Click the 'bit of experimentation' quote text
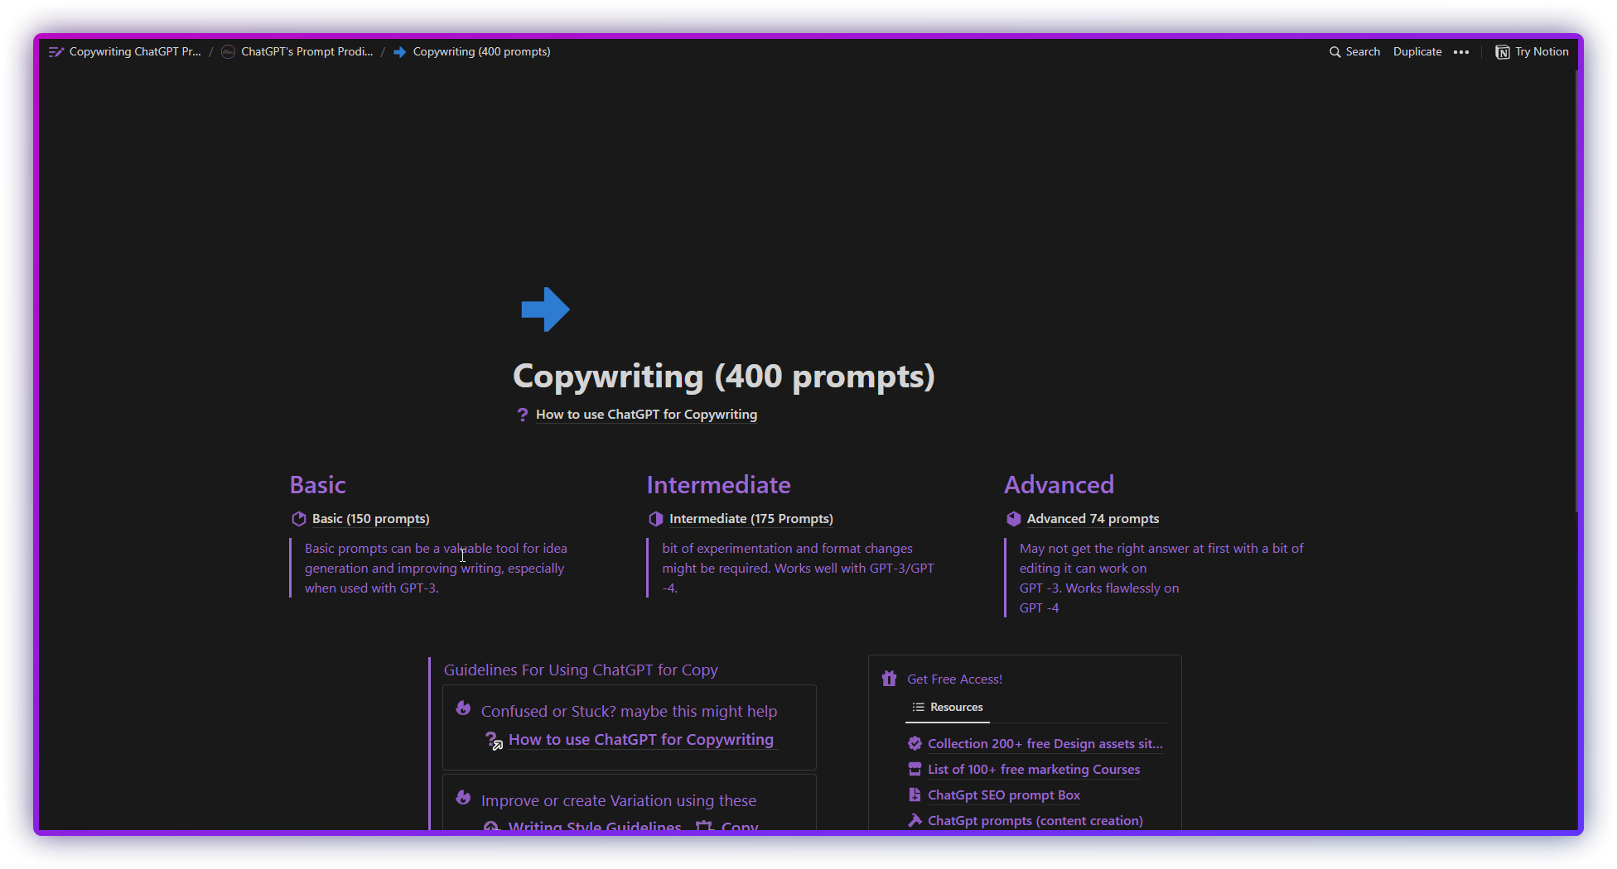Image resolution: width=1617 pixels, height=869 pixels. [x=798, y=569]
